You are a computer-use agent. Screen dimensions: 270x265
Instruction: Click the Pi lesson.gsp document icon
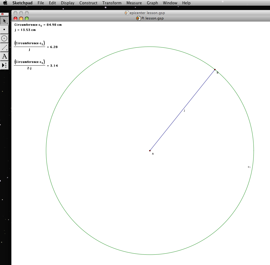click(138, 18)
